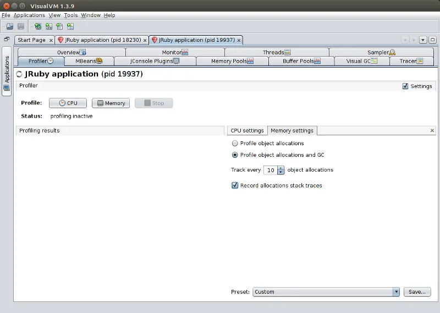
Task: Click the JConsole Plugins tab icon
Action: 176,61
